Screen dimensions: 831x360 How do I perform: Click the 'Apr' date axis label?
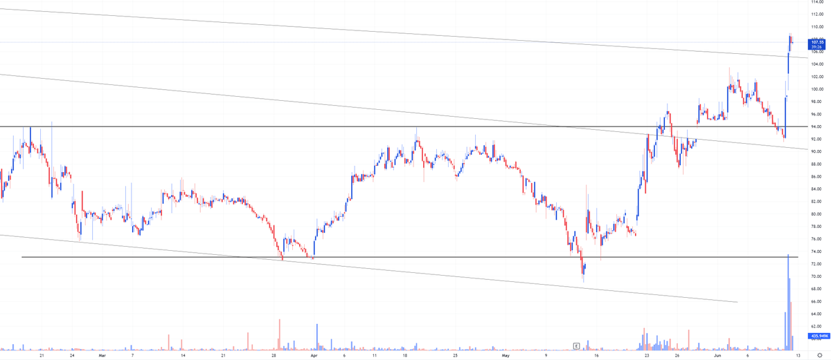pyautogui.click(x=313, y=354)
